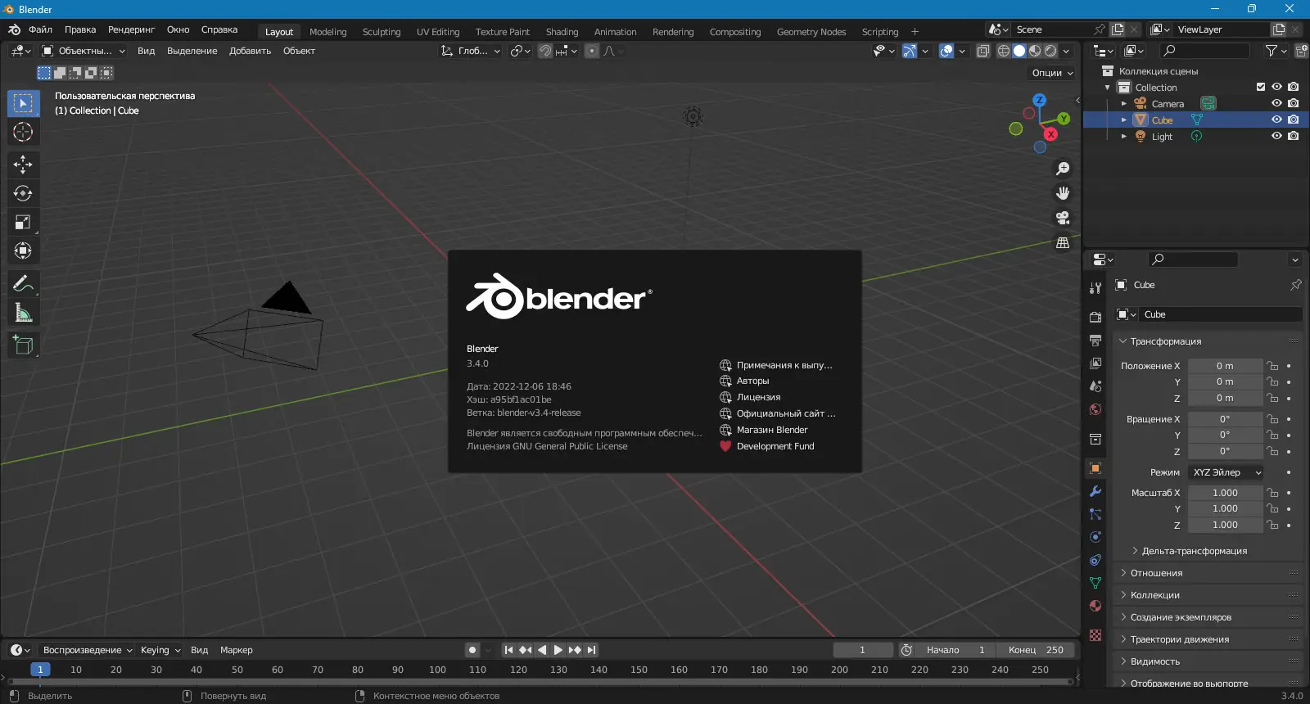Click the Конец end frame field
Screen dimensions: 1310x704
point(1037,650)
